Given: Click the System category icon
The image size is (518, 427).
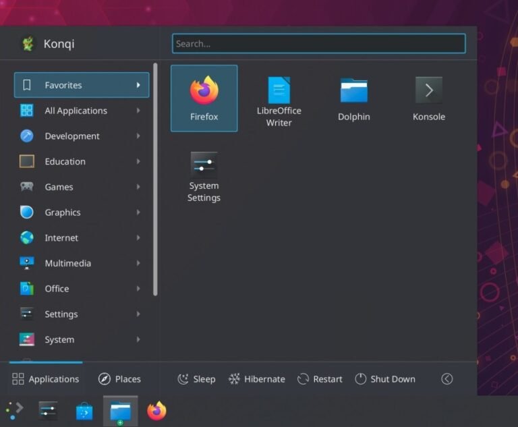Looking at the screenshot, I should click(27, 339).
